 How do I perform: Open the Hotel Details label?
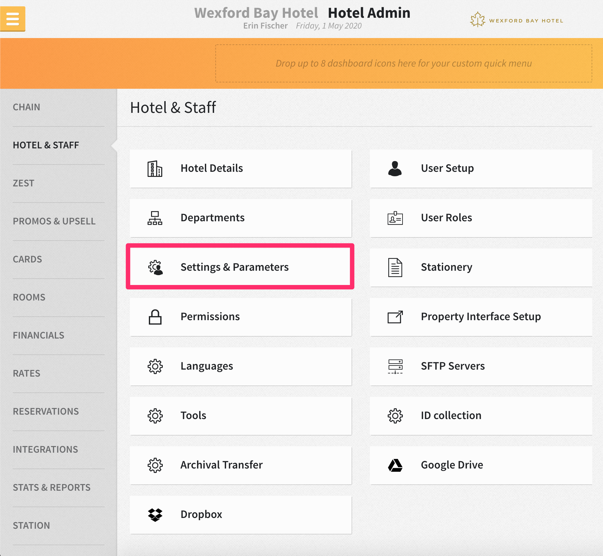212,168
